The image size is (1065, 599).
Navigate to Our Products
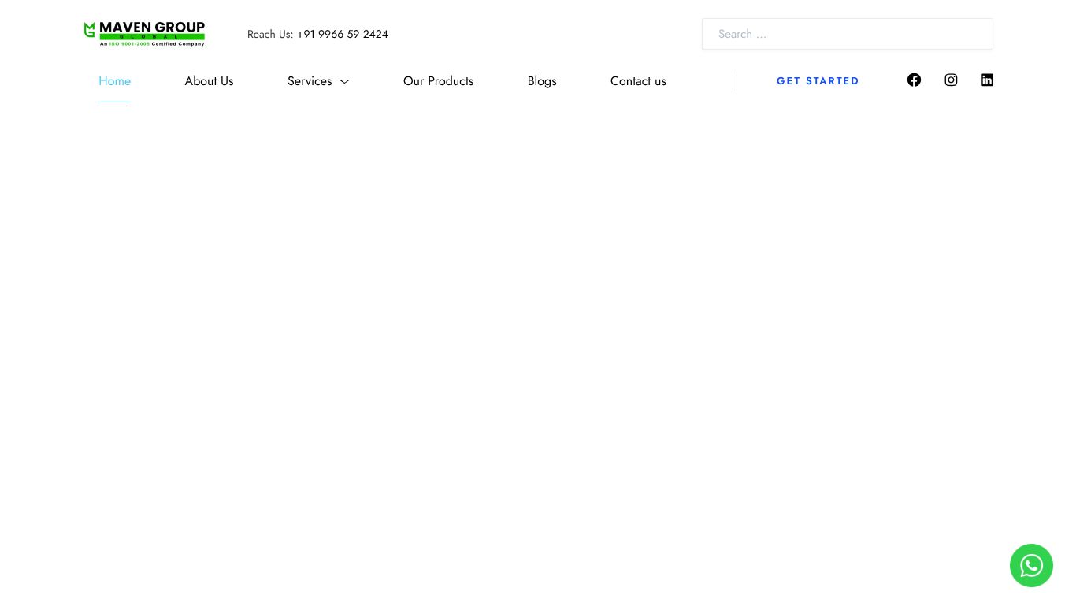point(438,81)
